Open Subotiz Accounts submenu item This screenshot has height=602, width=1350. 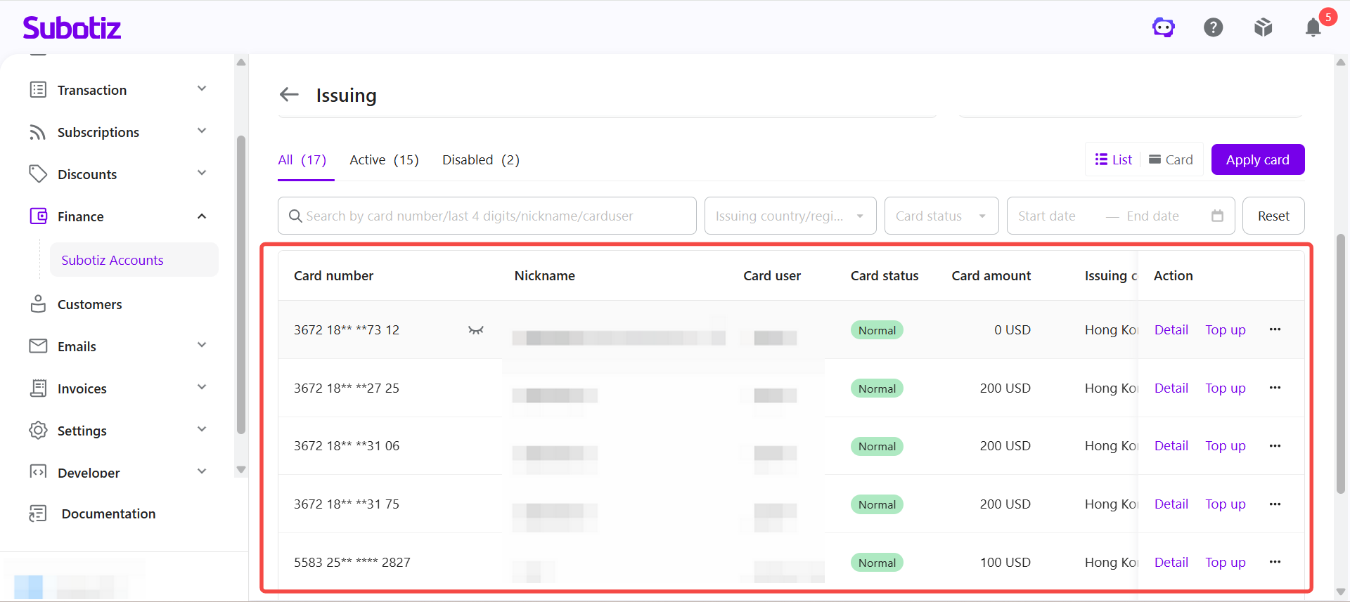pyautogui.click(x=134, y=260)
